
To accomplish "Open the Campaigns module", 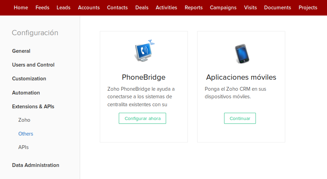I will 223,8.
